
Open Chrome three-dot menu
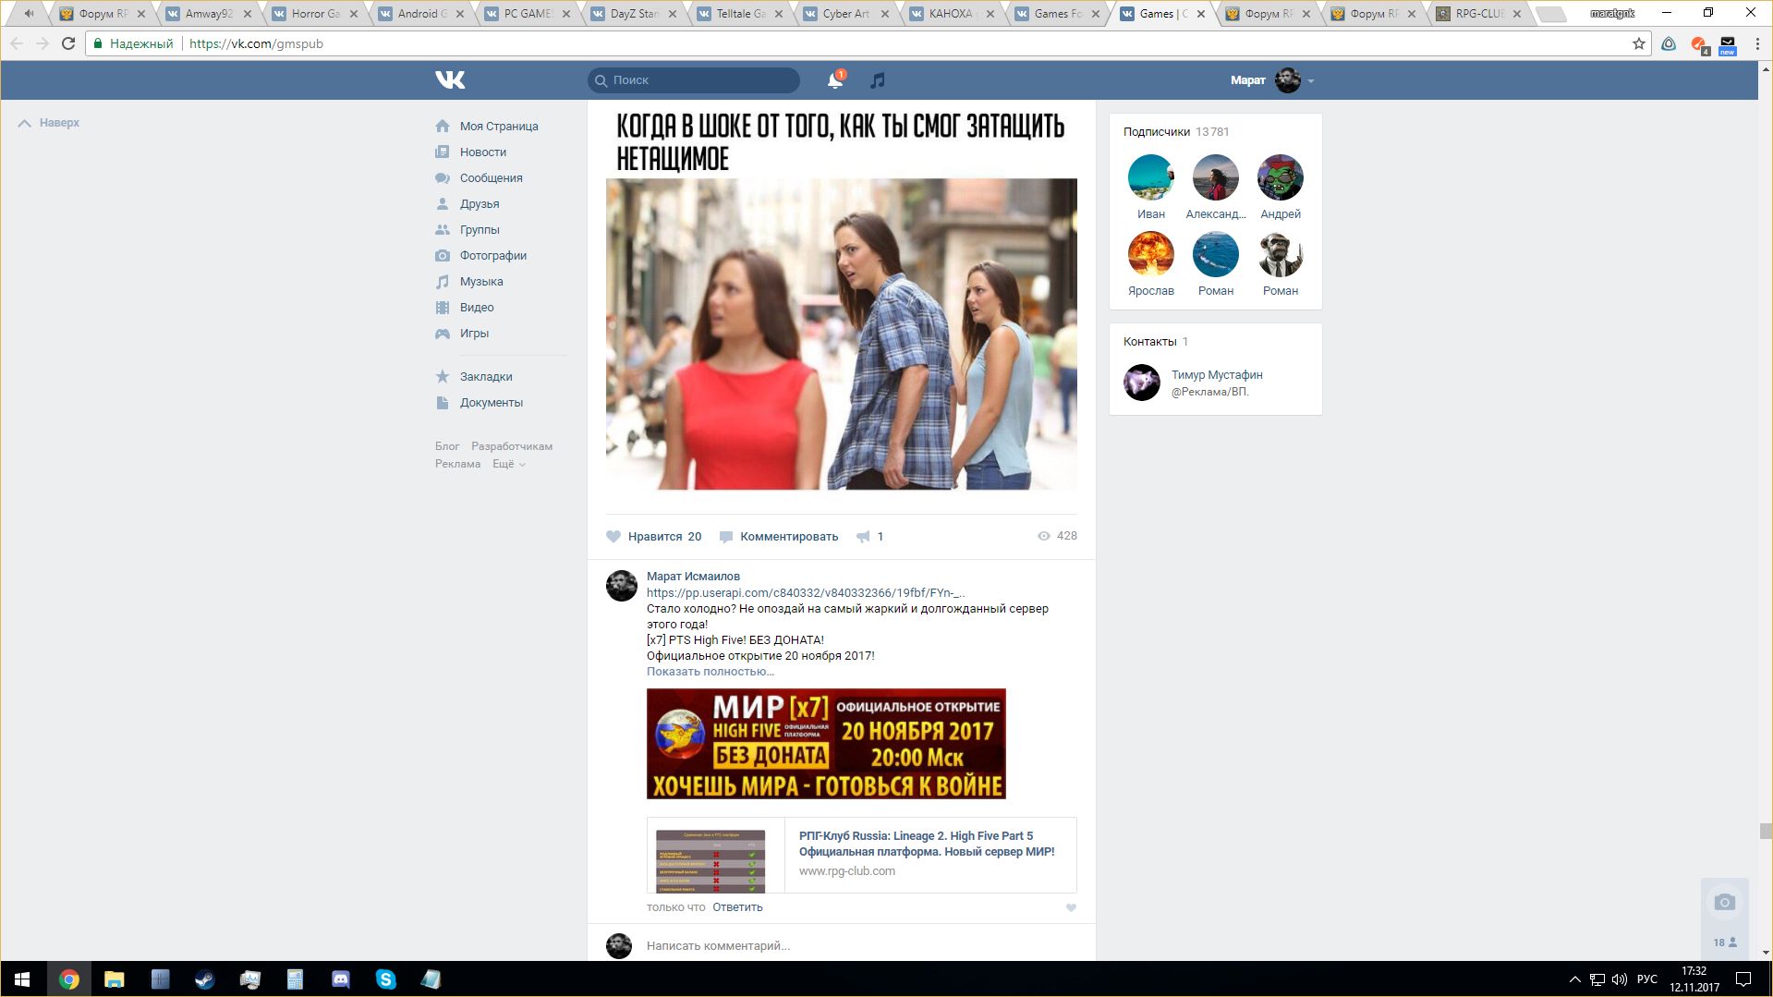[x=1757, y=43]
